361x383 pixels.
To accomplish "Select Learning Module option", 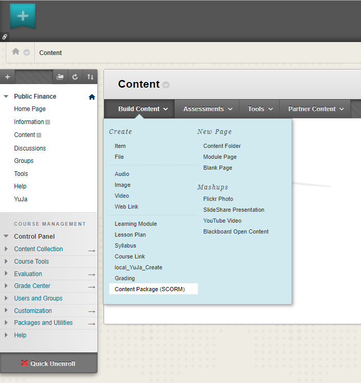I will [x=136, y=224].
